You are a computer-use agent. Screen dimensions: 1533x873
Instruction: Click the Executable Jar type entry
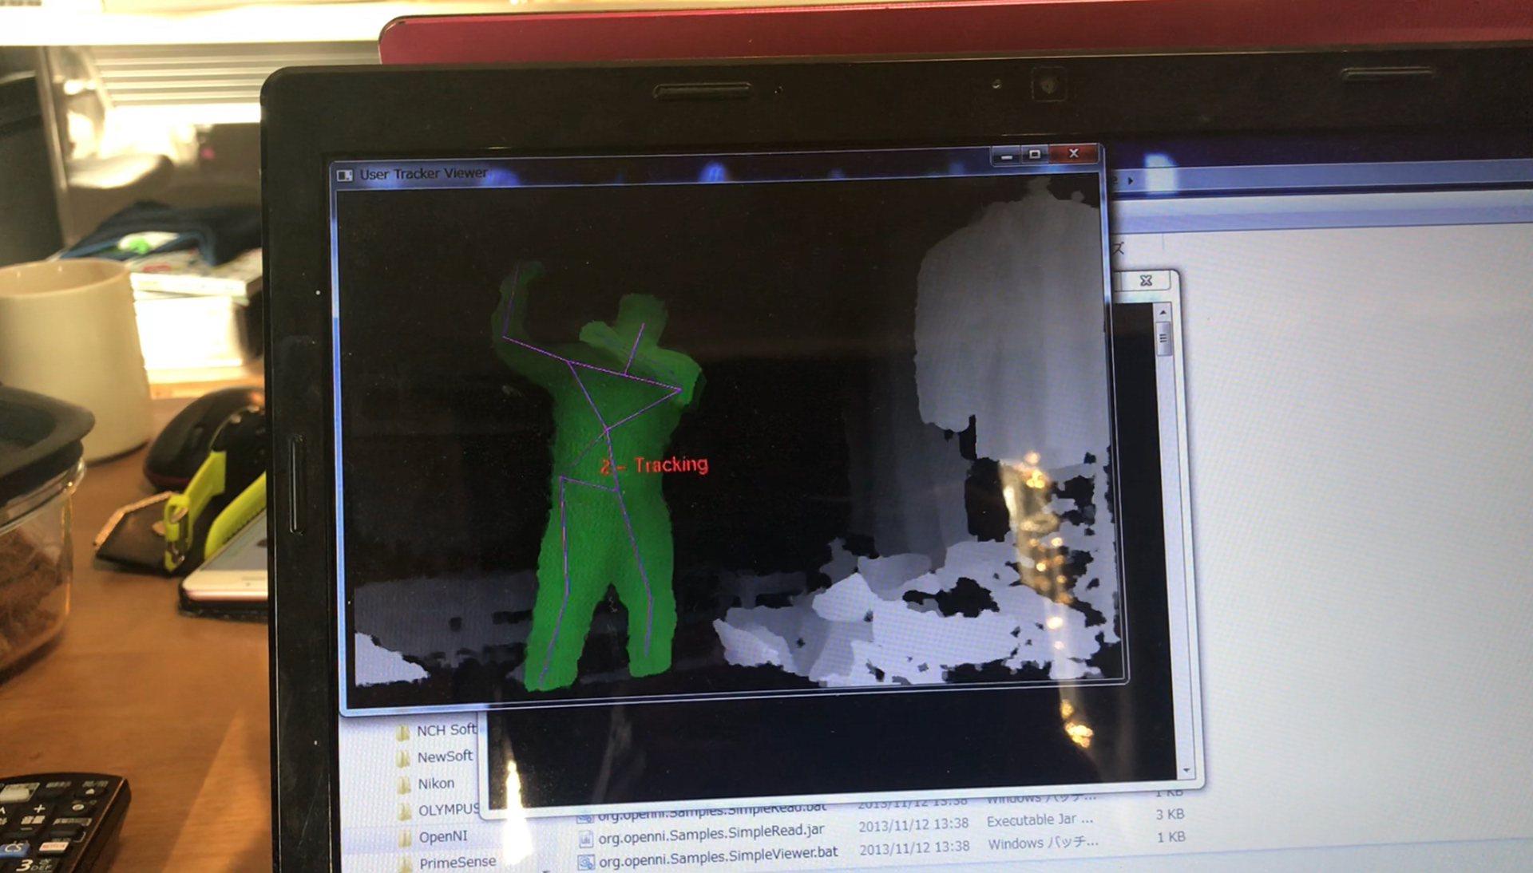(1039, 820)
